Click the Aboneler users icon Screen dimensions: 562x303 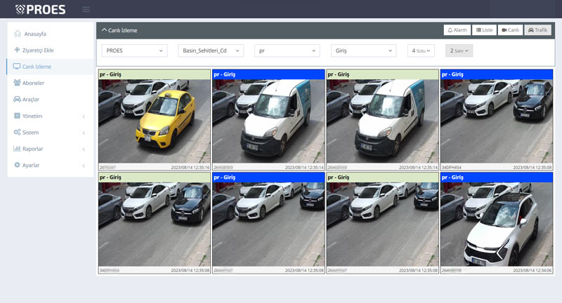click(17, 83)
